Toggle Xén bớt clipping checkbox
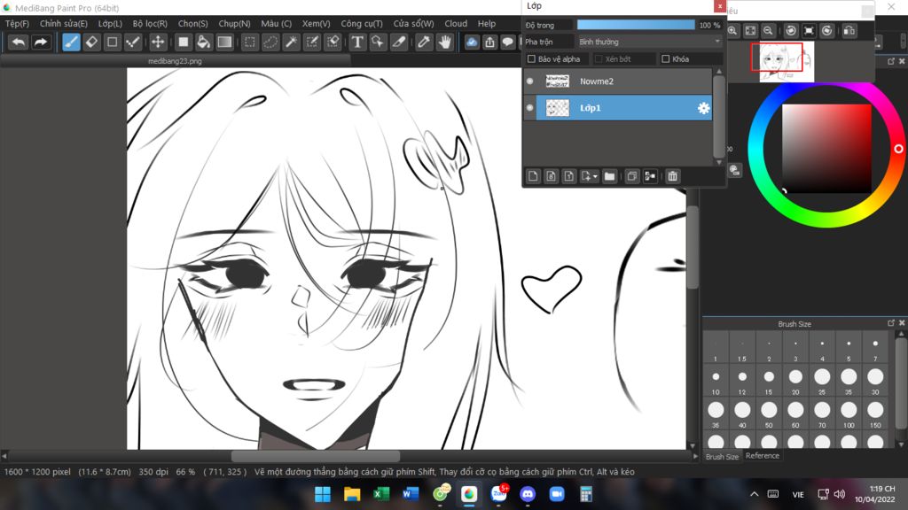The width and height of the screenshot is (908, 510). (599, 59)
